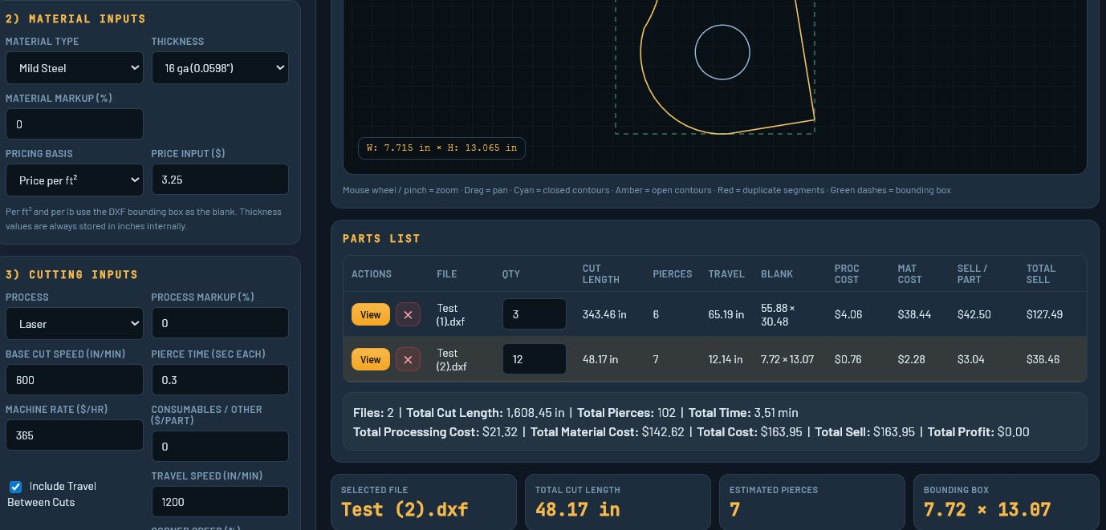Screen dimensions: 1106x530
Task: Delete Test (1).dxf using the red X icon
Action: [408, 314]
